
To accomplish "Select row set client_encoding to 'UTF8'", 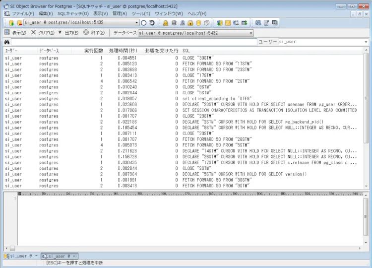I will click(x=183, y=98).
